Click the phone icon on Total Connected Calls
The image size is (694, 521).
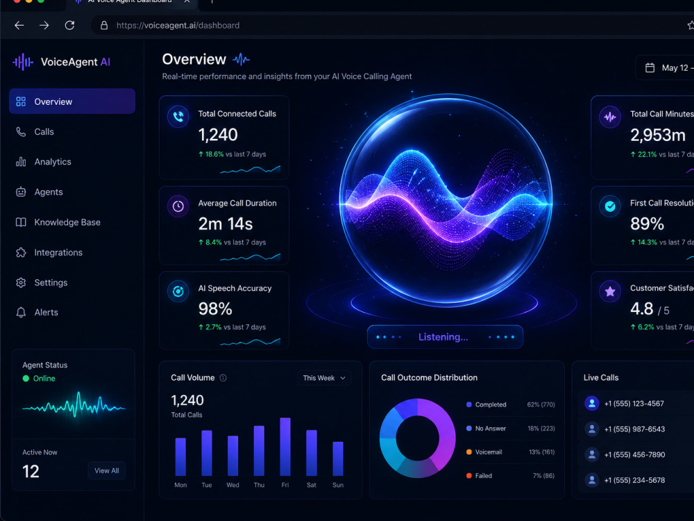click(178, 117)
